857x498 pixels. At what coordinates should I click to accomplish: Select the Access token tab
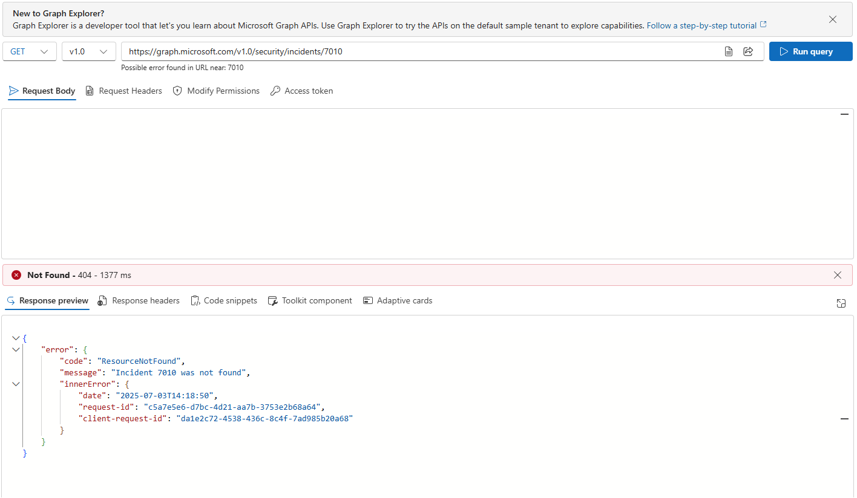coord(301,91)
